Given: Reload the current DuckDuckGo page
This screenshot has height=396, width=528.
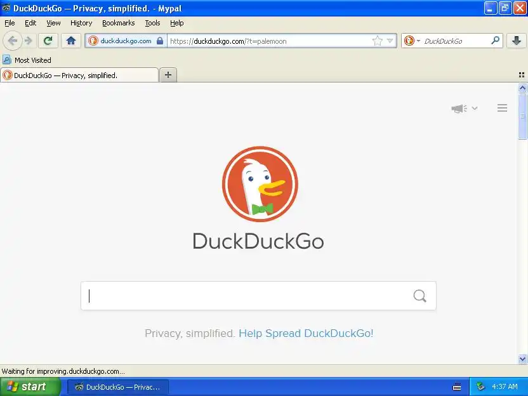Looking at the screenshot, I should click(48, 41).
